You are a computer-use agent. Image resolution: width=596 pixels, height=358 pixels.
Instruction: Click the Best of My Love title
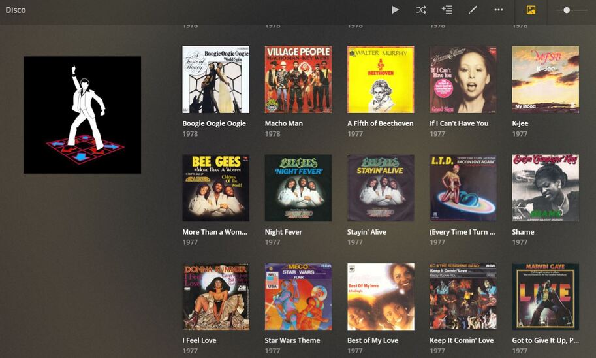(x=373, y=340)
